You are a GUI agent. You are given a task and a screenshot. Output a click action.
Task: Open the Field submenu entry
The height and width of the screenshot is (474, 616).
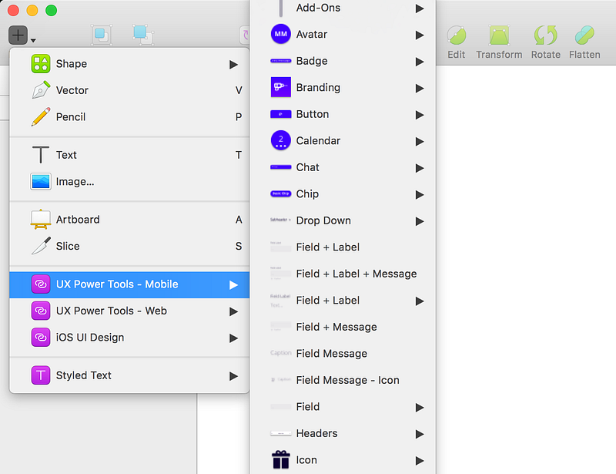(x=343, y=406)
